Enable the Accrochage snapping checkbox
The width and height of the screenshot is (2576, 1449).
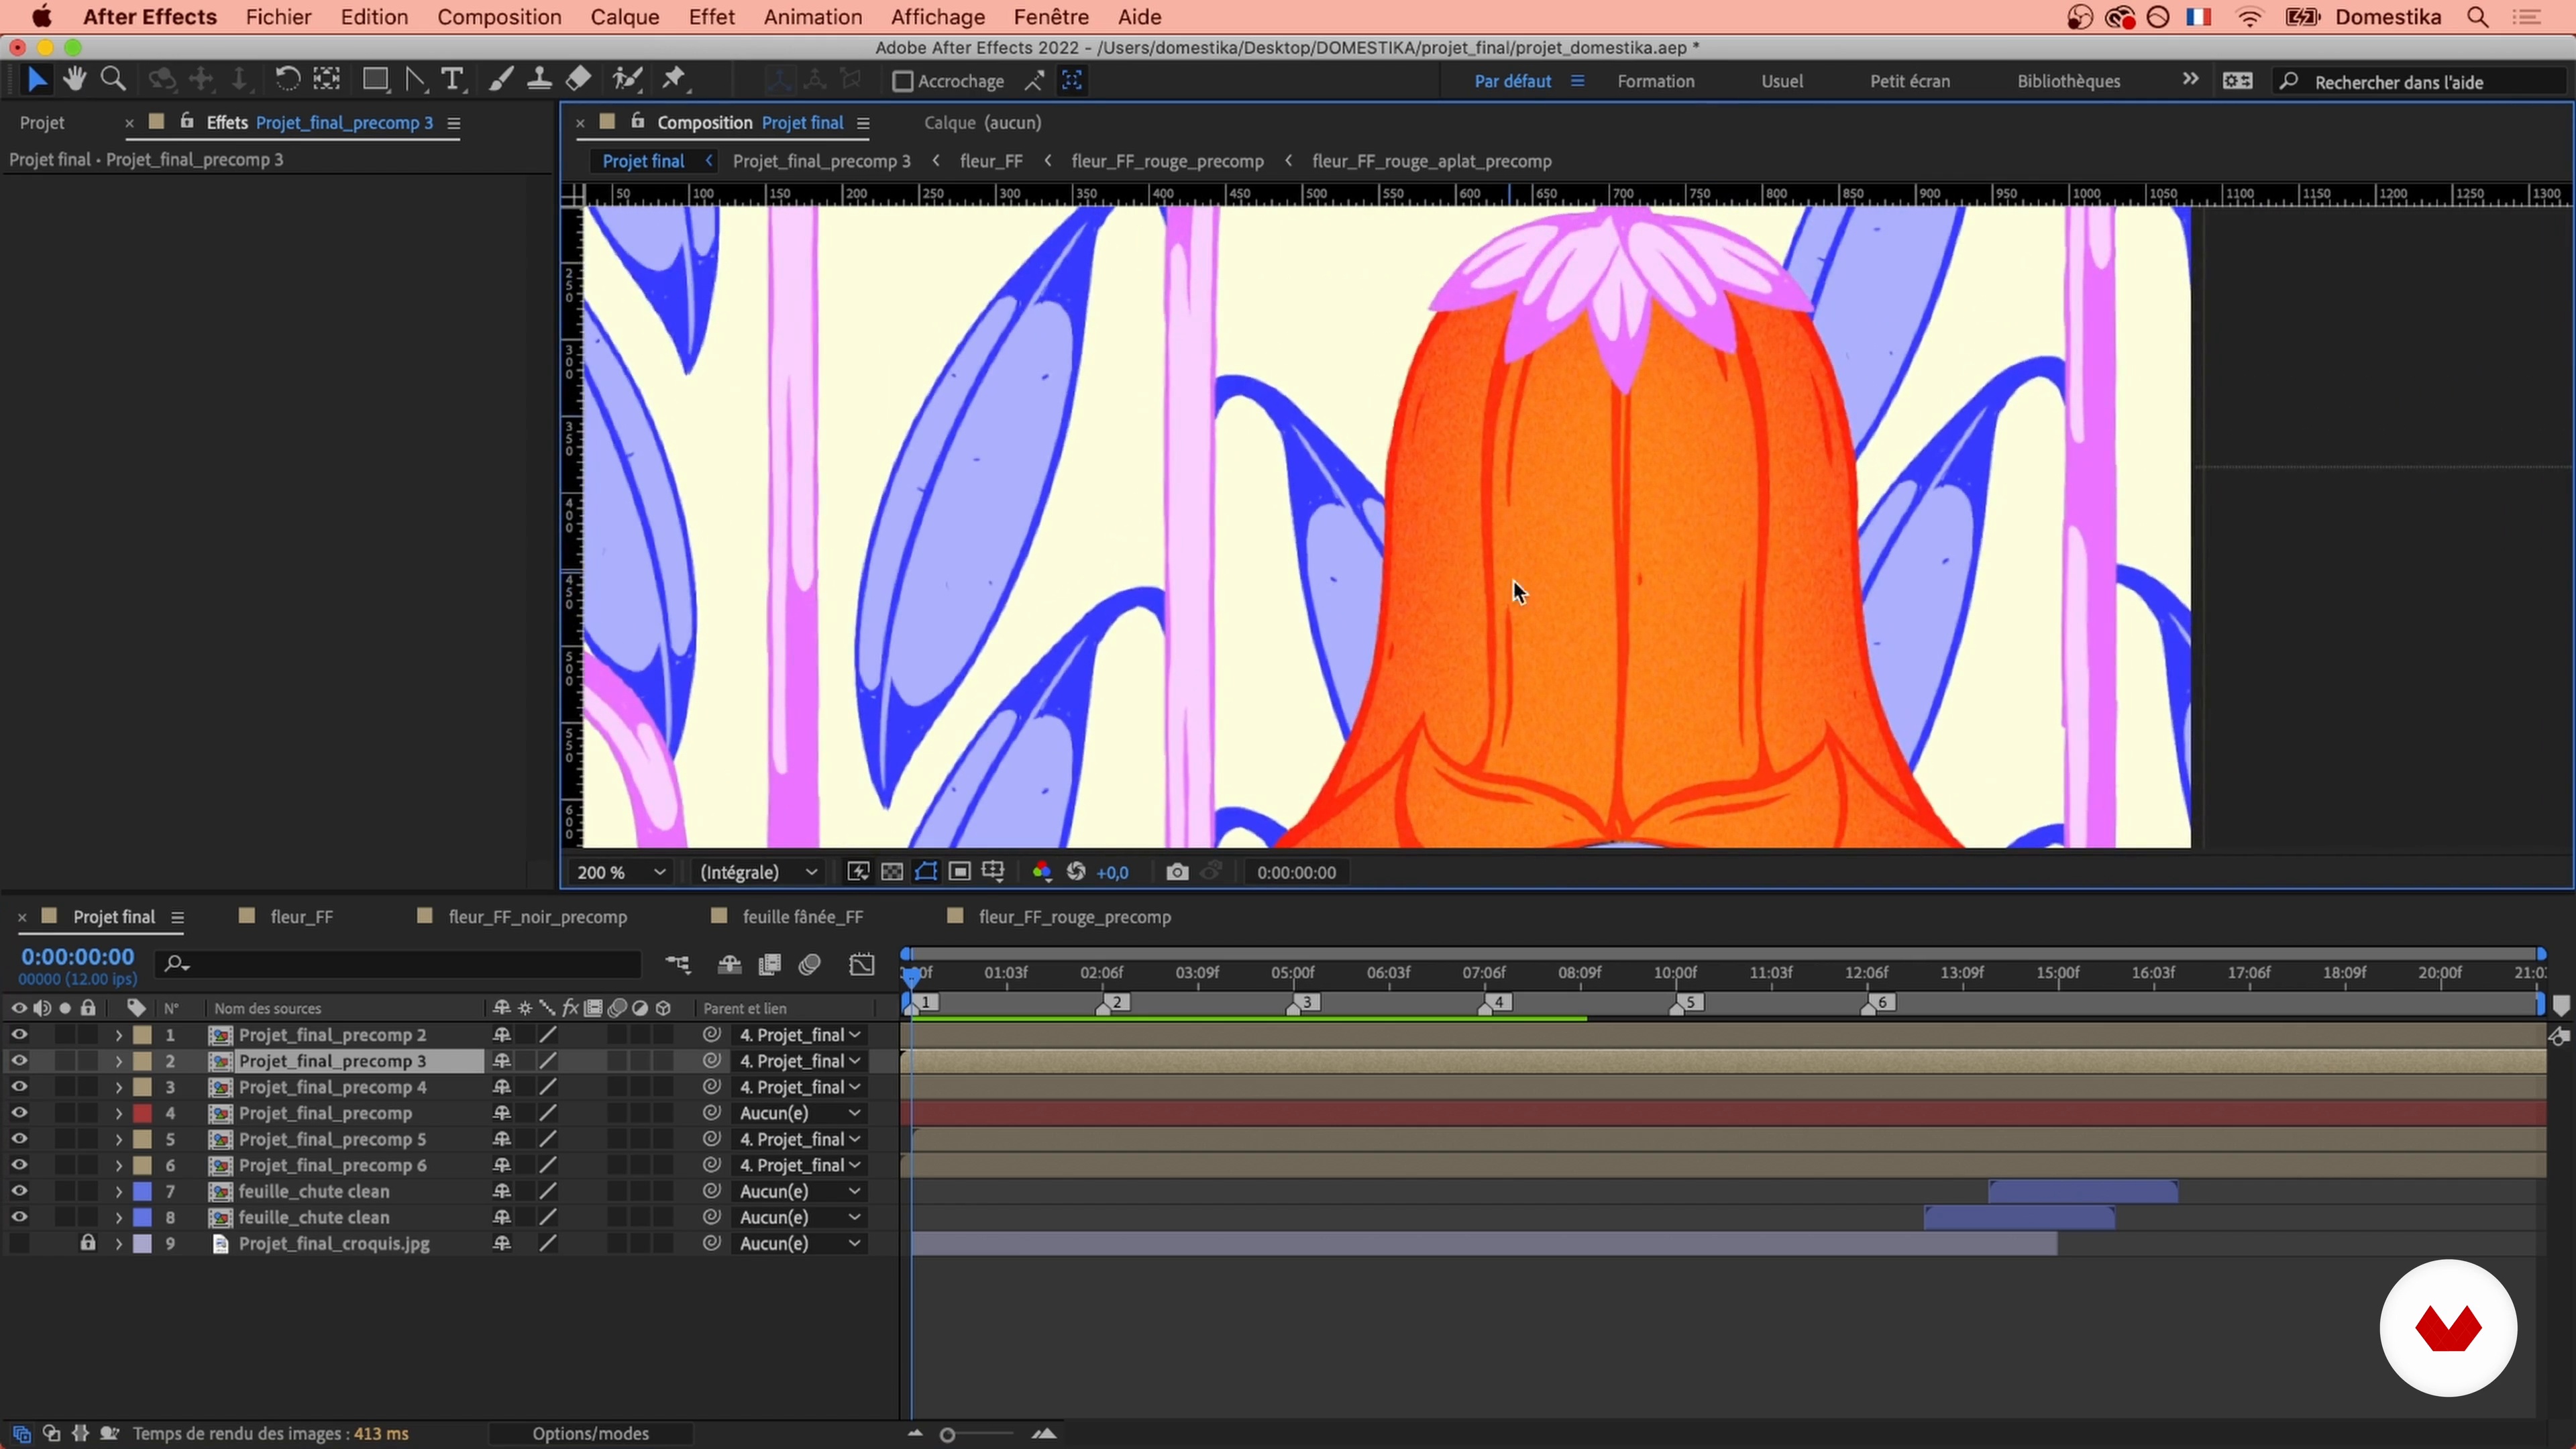[x=902, y=81]
